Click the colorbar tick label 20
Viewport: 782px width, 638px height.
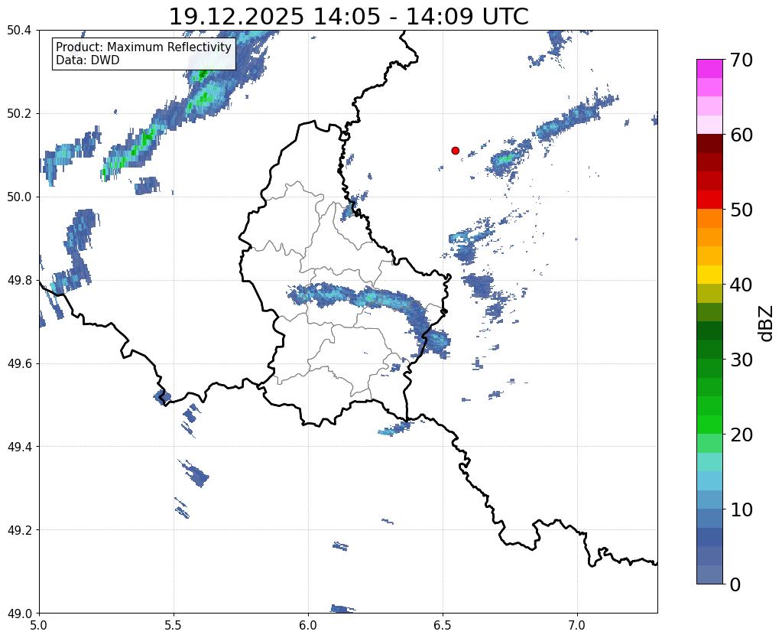pyautogui.click(x=741, y=435)
